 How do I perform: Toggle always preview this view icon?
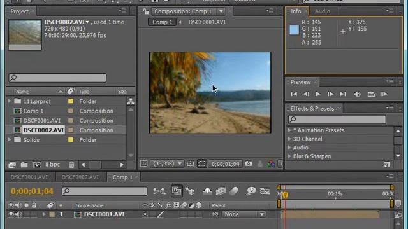[143, 163]
